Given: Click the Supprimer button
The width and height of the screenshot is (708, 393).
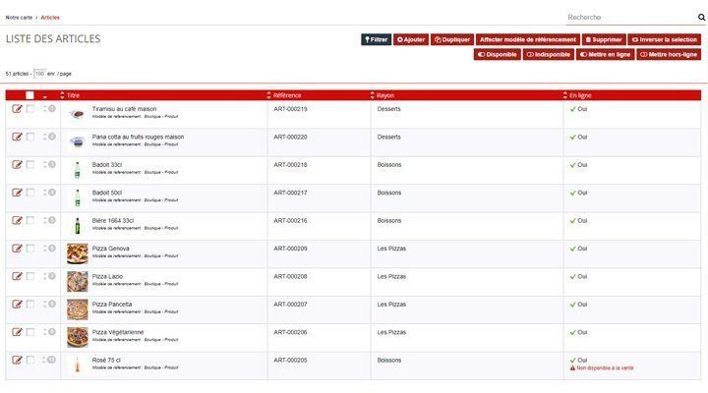Looking at the screenshot, I should click(x=603, y=39).
